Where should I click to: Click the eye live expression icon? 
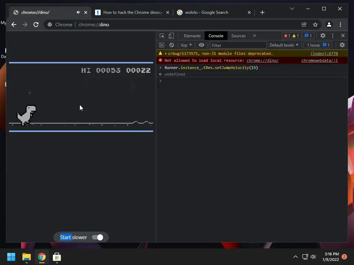(x=202, y=45)
